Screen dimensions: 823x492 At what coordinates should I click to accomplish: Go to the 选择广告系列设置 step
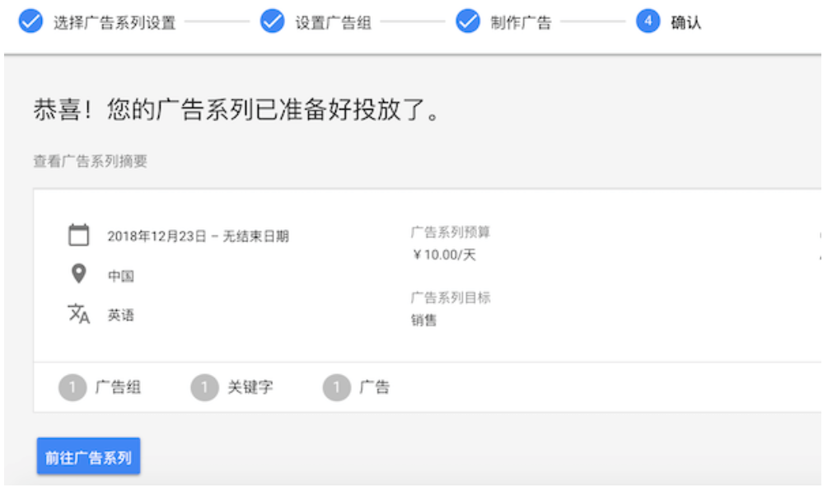[115, 22]
